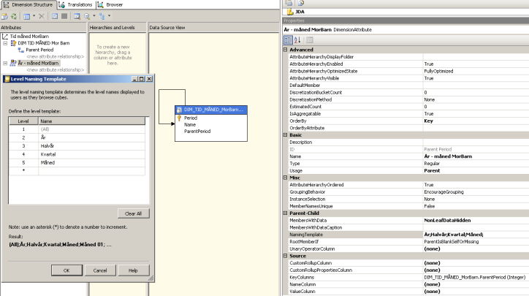Image resolution: width=529 pixels, height=296 pixels.
Task: Click the Name column header in level template
Action: tap(92, 121)
